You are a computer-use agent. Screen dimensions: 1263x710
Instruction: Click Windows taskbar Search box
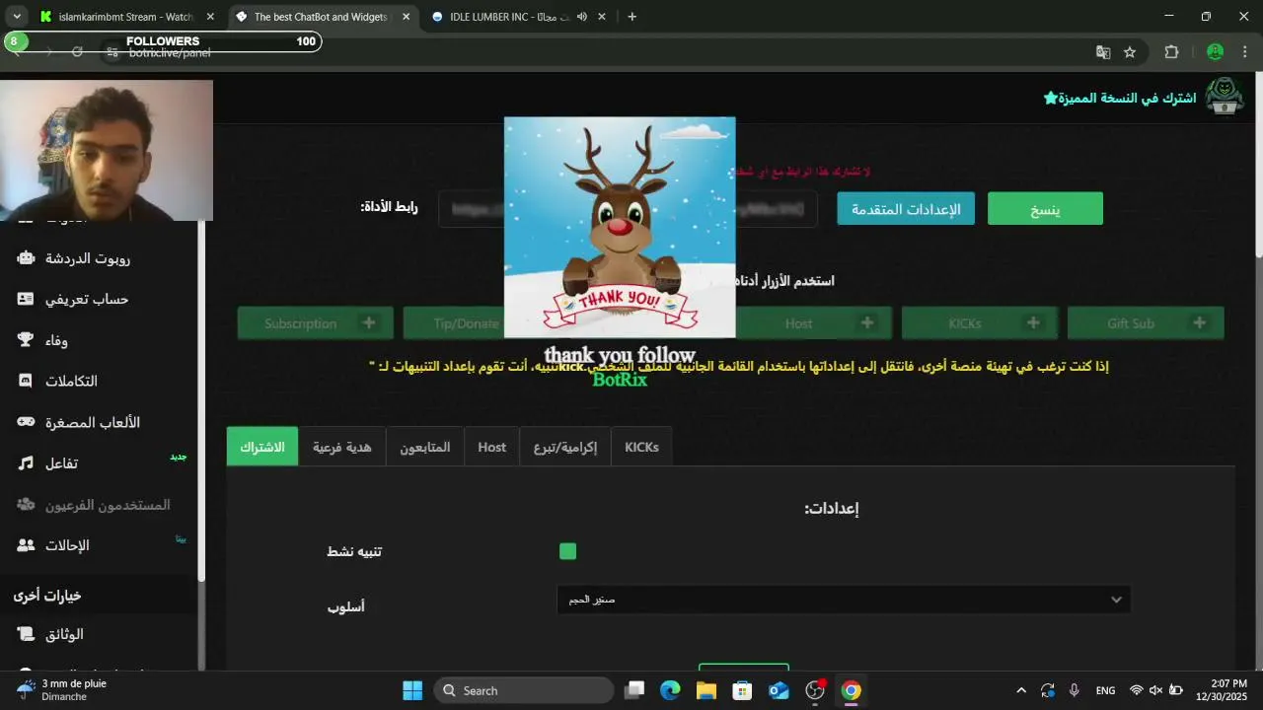pos(524,690)
